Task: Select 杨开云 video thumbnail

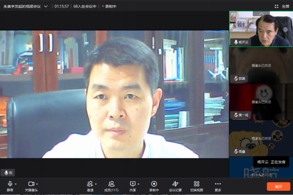Action: point(261,29)
